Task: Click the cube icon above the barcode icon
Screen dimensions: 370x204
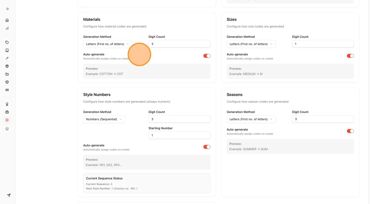Action: click(7, 82)
